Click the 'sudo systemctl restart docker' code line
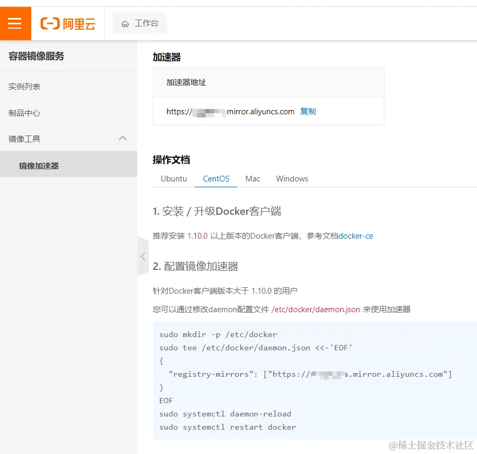Screen dimensions: 477x454 tap(228, 427)
